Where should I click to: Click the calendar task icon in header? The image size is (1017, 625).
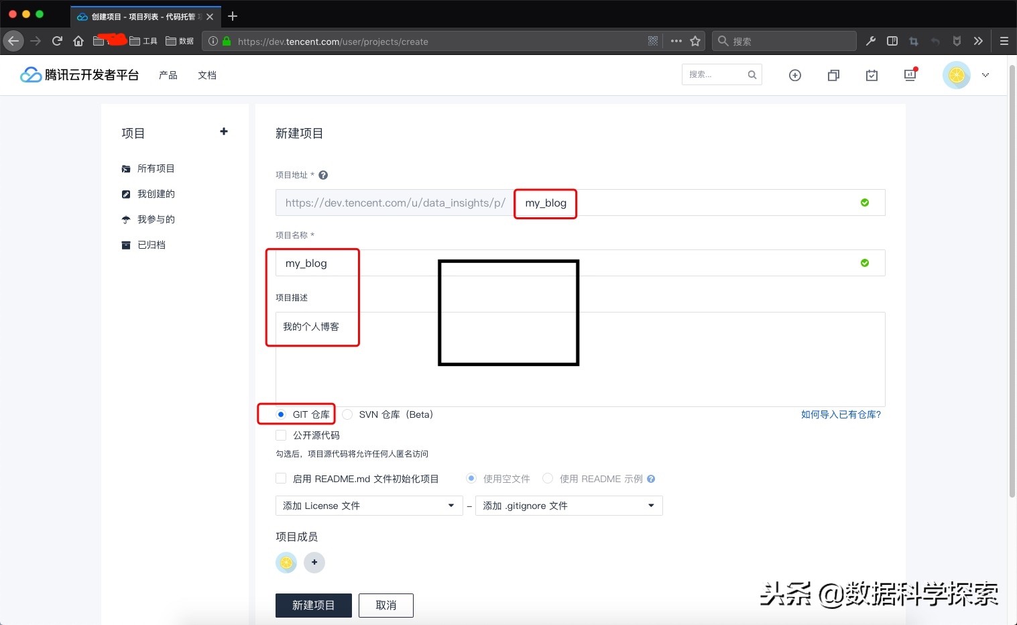coord(872,75)
